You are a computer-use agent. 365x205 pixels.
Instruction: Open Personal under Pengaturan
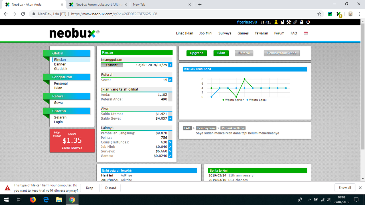pos(61,83)
